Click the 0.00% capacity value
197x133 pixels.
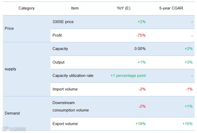pyautogui.click(x=140, y=49)
